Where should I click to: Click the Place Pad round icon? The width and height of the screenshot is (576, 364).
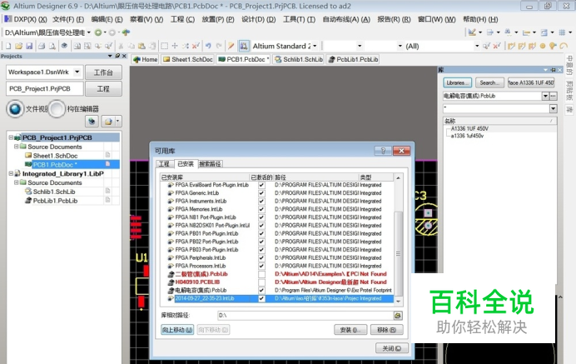tap(543, 46)
